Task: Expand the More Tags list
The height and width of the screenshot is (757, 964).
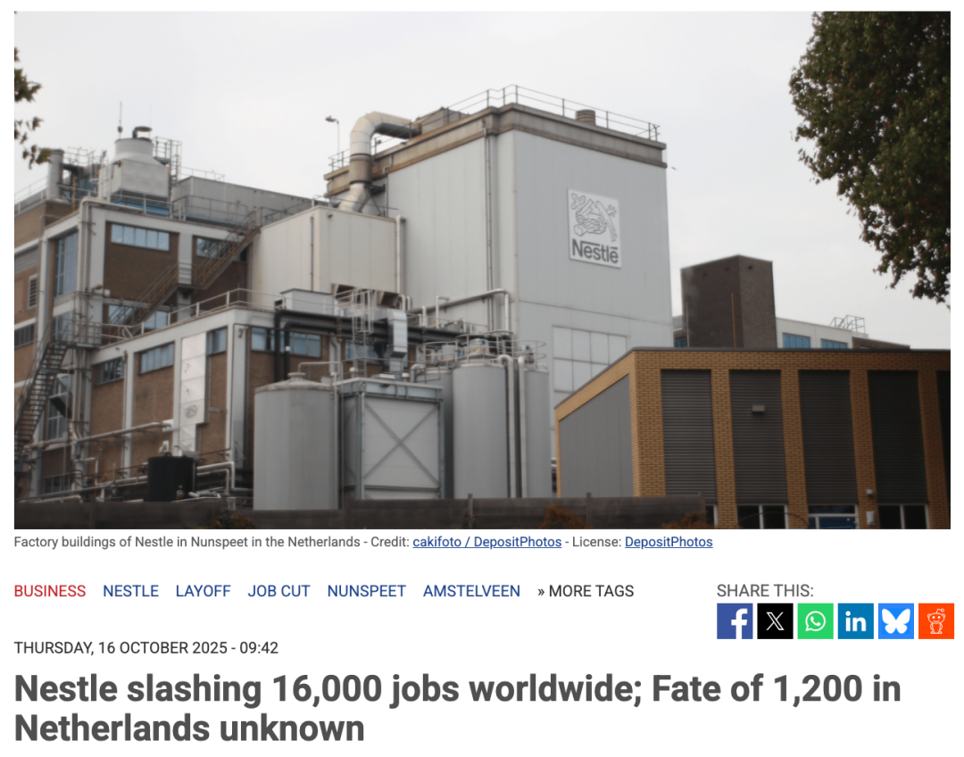Action: [x=586, y=591]
